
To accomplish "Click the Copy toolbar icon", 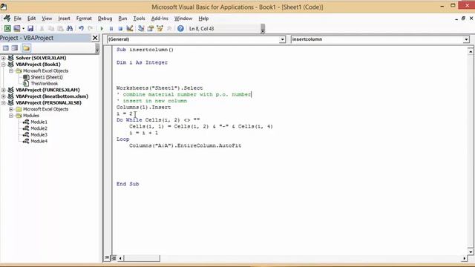I will point(51,28).
